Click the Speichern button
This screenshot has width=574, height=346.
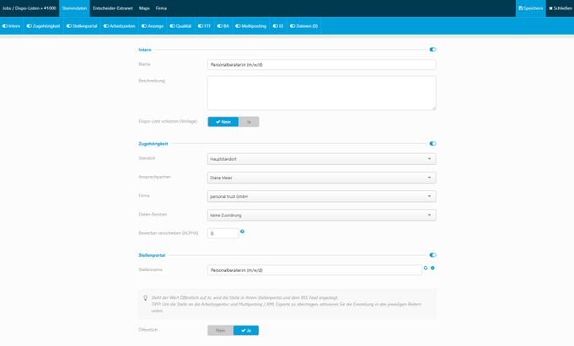pyautogui.click(x=530, y=8)
